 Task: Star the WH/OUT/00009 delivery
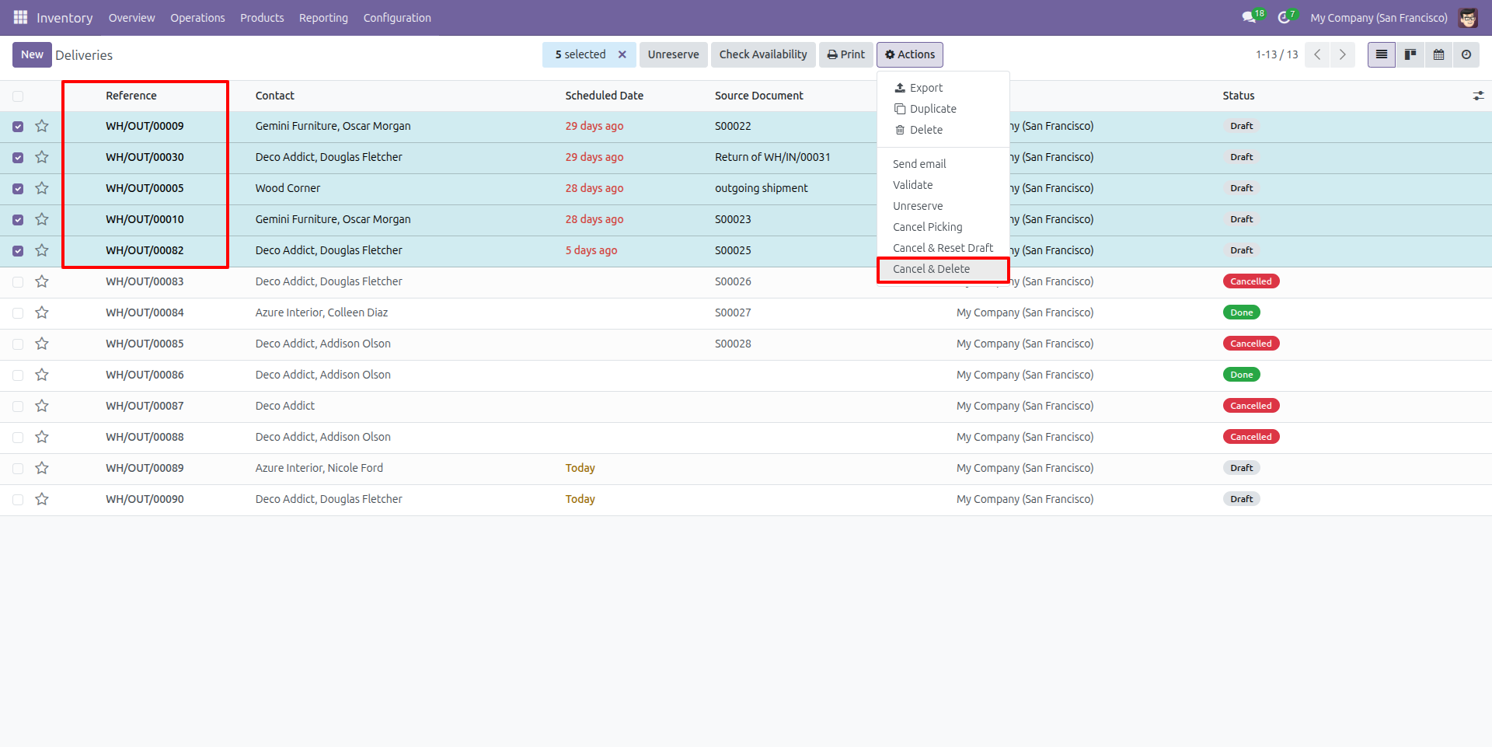(42, 126)
